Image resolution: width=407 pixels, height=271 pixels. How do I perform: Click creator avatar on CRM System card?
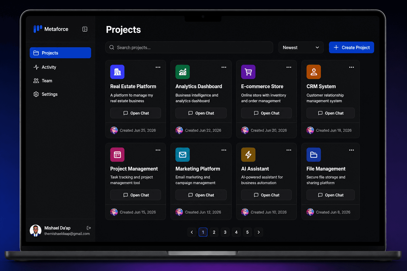[x=310, y=130]
